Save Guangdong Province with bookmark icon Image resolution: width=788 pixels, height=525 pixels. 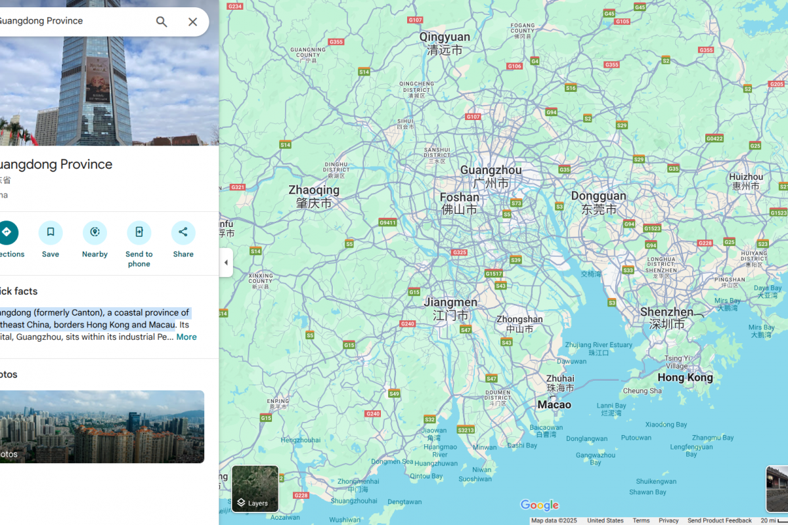(x=51, y=232)
